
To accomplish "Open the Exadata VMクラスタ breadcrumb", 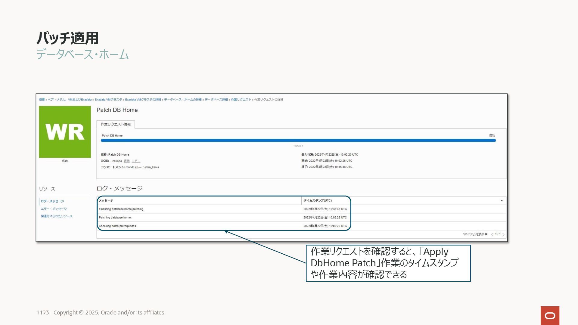I will (108, 100).
